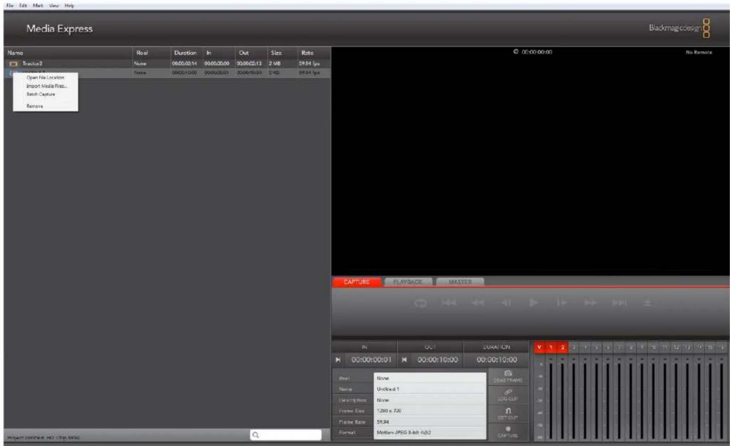Sort clips by In column header

pyautogui.click(x=219, y=53)
